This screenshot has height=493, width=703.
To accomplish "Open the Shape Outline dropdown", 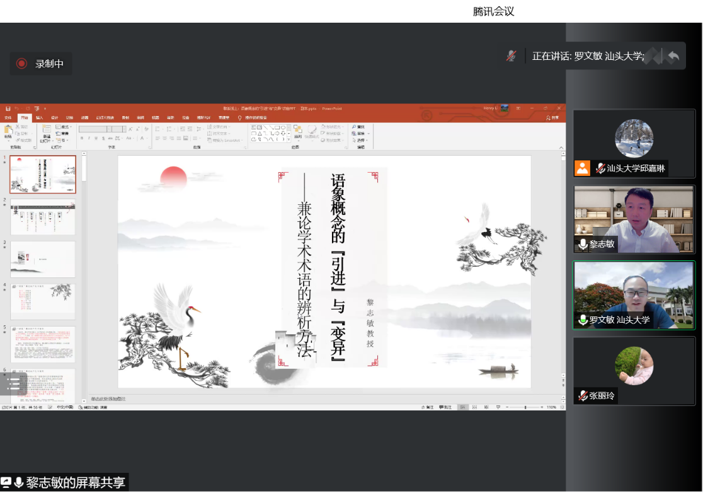I will [x=332, y=134].
